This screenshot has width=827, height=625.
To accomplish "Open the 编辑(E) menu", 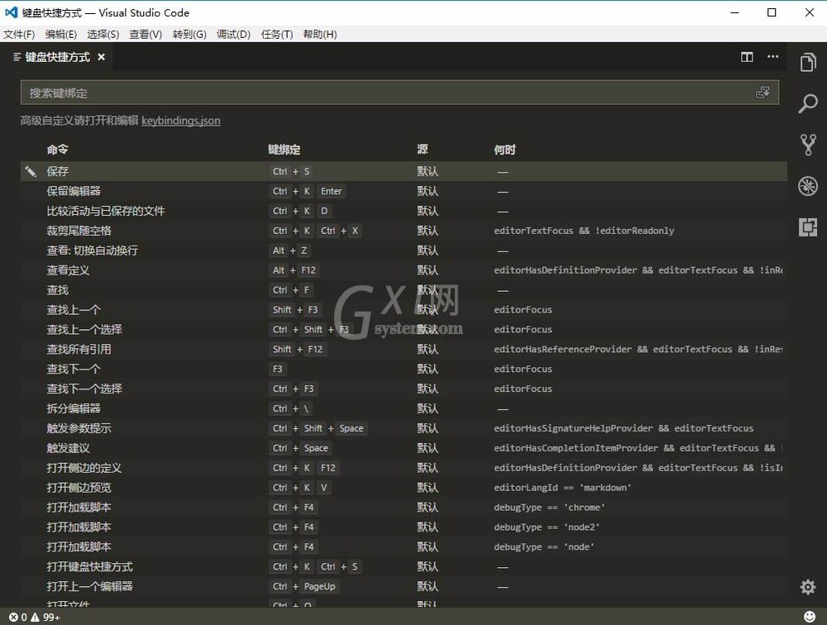I will tap(61, 34).
